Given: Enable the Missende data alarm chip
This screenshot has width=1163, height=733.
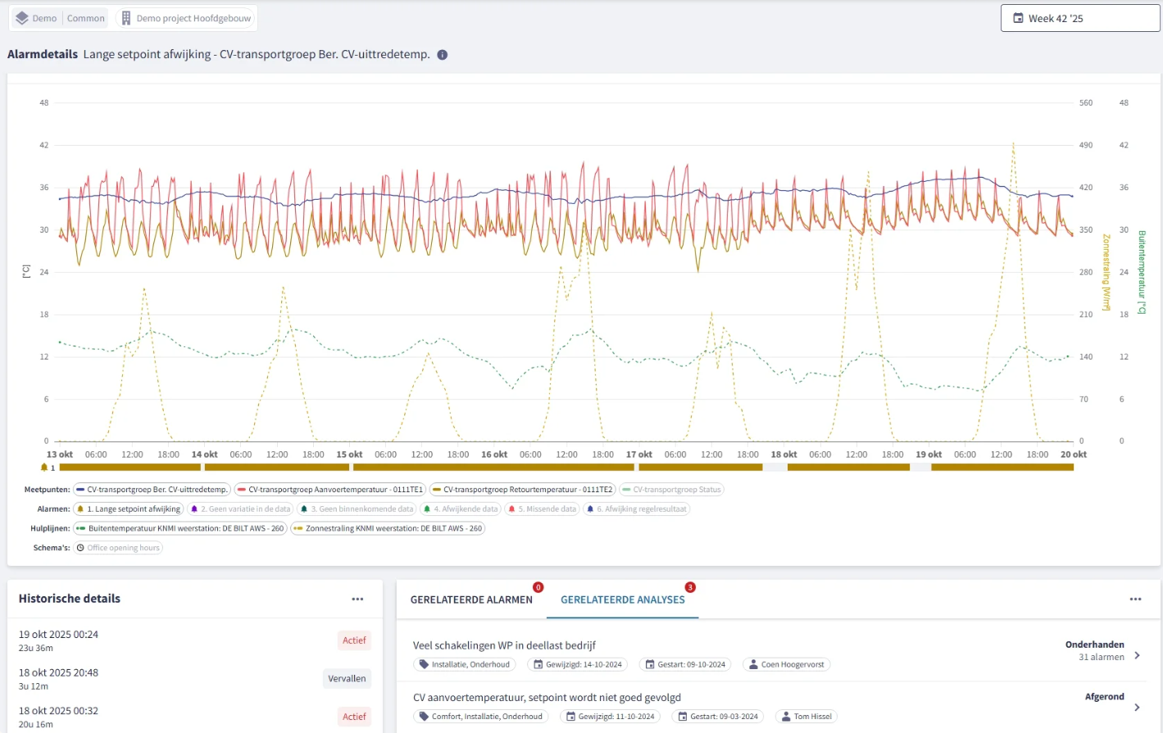Looking at the screenshot, I should pyautogui.click(x=542, y=509).
